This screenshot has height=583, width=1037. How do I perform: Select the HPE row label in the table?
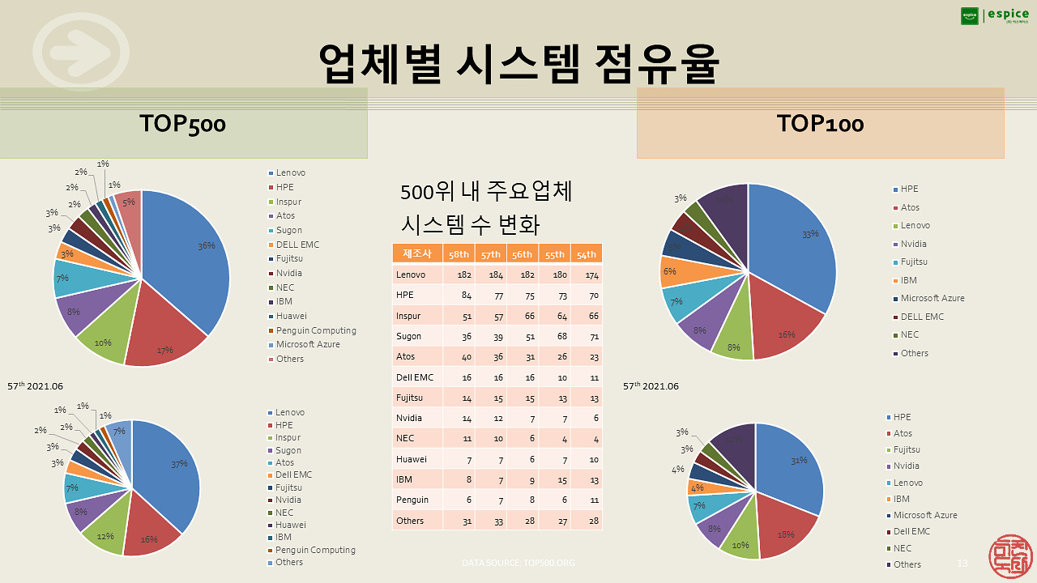tap(404, 296)
